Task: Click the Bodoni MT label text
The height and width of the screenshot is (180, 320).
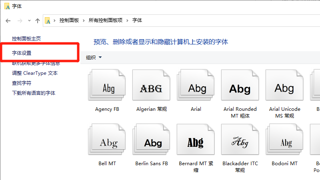Action: [x=285, y=164]
